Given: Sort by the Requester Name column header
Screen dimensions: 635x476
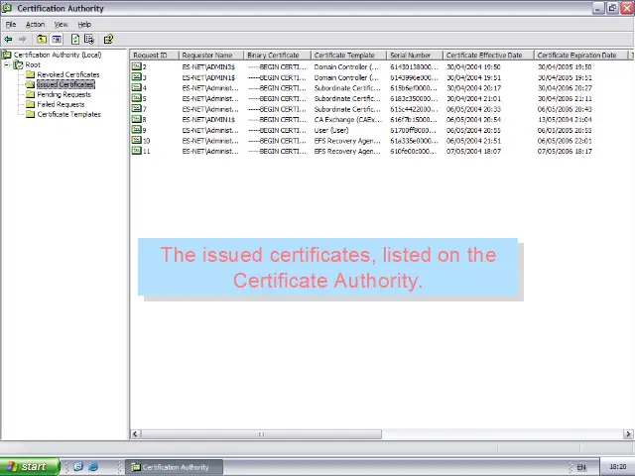Looking at the screenshot, I should [211, 56].
